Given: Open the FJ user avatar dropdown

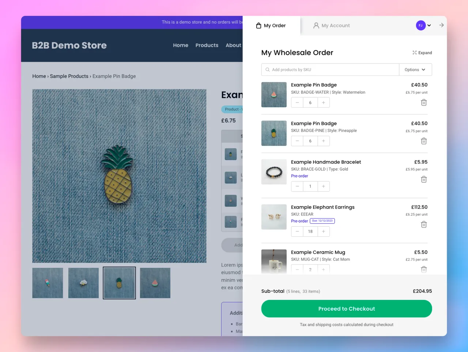Looking at the screenshot, I should click(x=423, y=26).
